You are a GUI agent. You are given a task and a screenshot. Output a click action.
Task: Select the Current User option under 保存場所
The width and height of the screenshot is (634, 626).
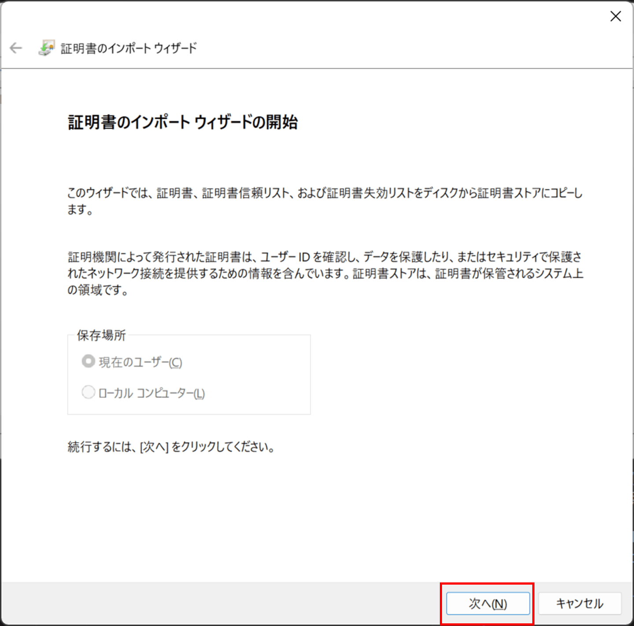click(x=88, y=361)
